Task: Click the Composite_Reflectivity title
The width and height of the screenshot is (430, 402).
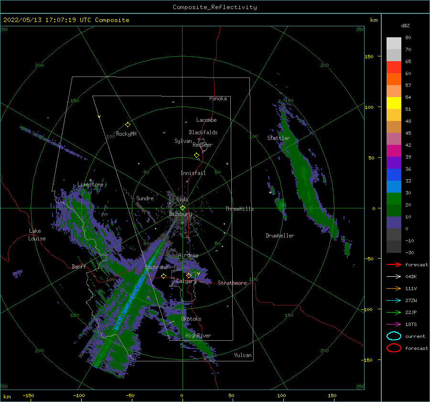Action: coord(215,7)
